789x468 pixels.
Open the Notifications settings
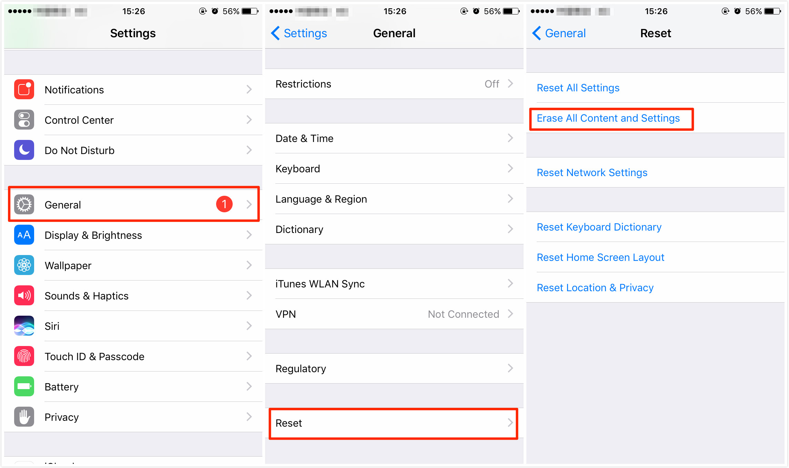[131, 89]
